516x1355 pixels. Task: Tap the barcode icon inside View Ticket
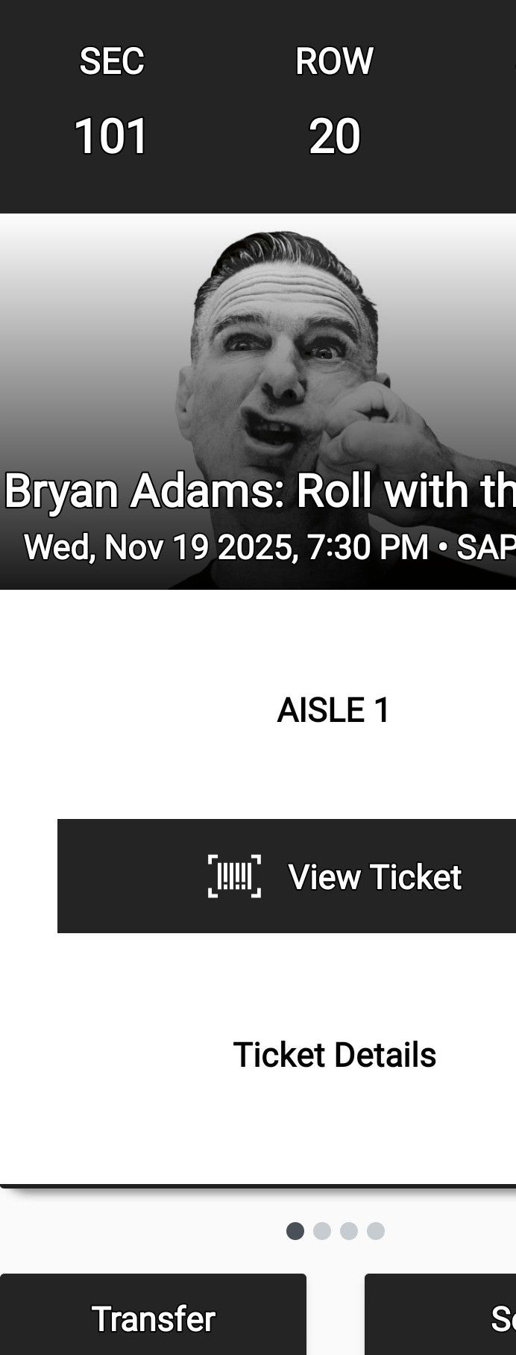[234, 876]
